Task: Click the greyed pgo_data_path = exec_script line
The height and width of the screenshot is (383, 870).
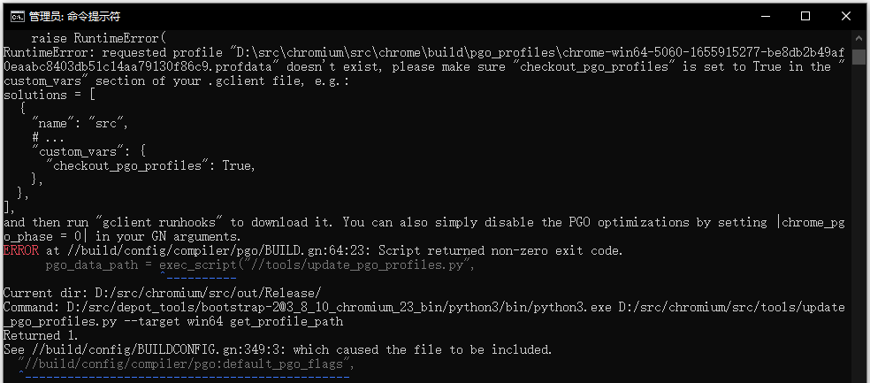Action: 260,265
